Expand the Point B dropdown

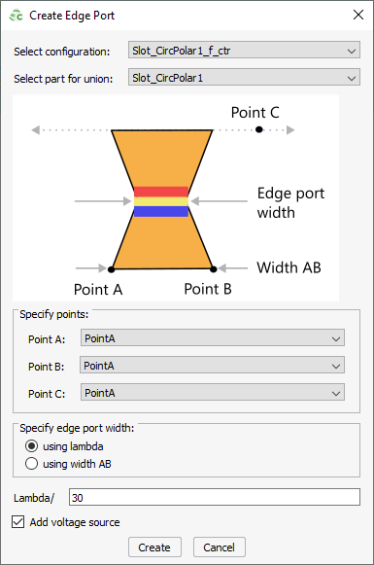212,366
